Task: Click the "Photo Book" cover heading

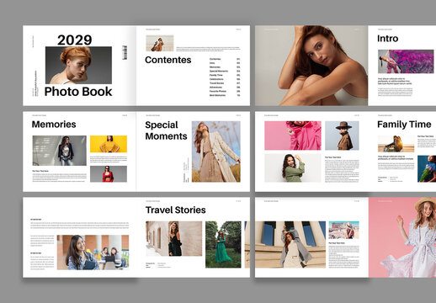Action: tap(78, 92)
